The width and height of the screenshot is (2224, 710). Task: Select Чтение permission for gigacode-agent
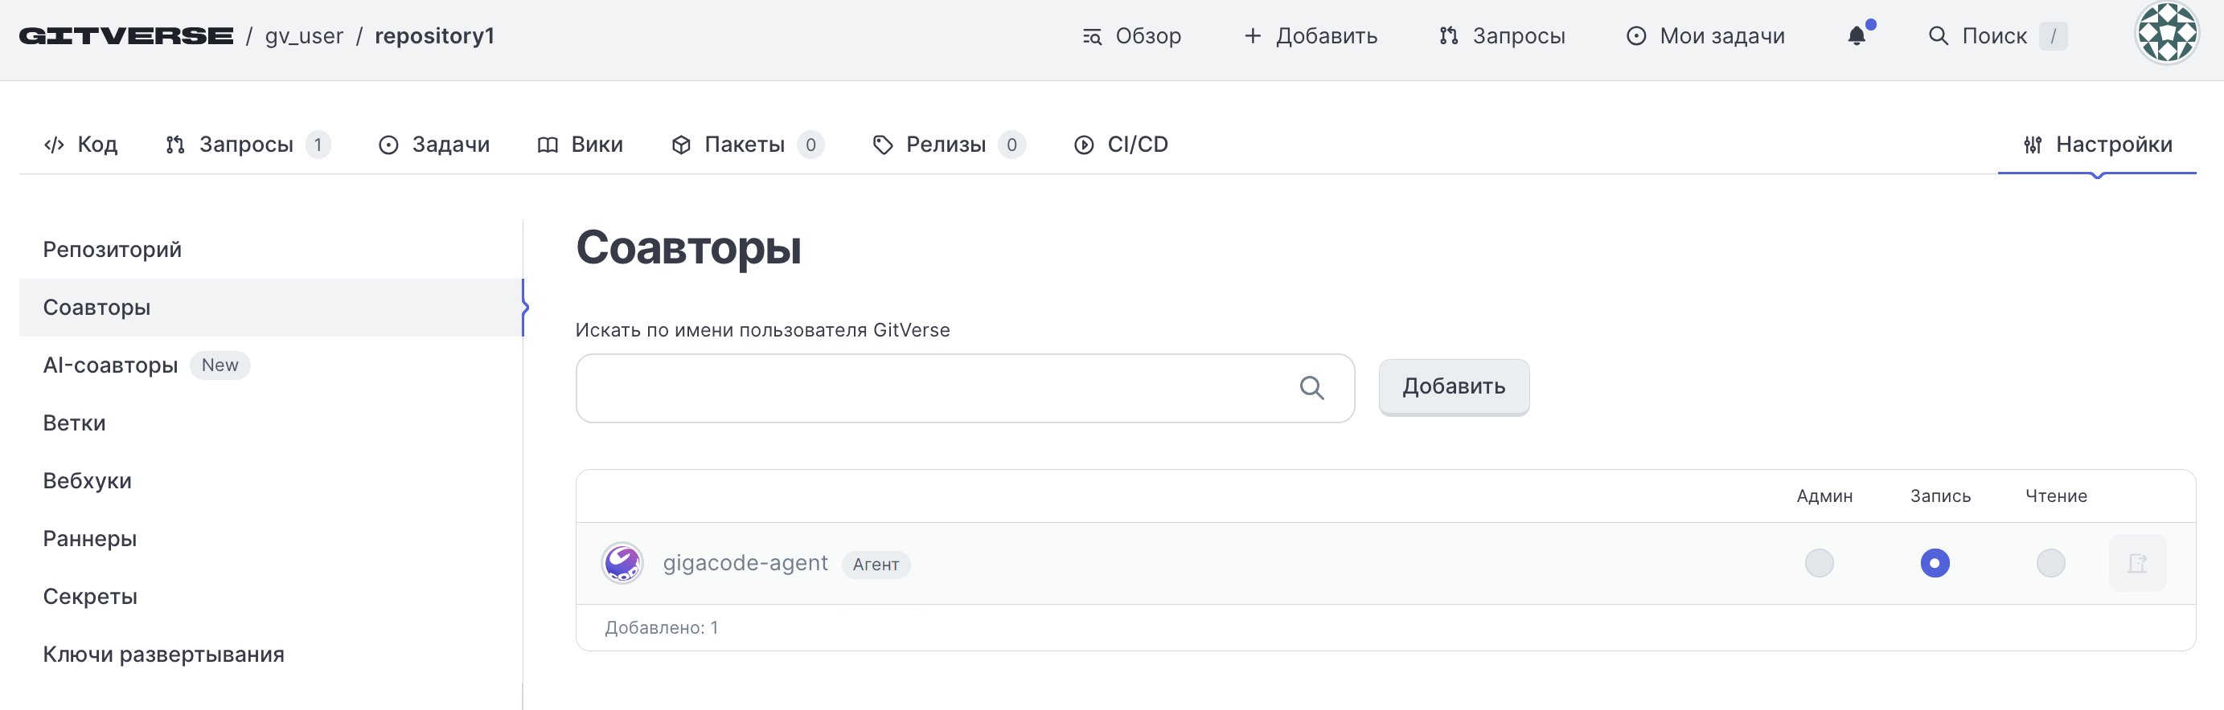pyautogui.click(x=2050, y=563)
